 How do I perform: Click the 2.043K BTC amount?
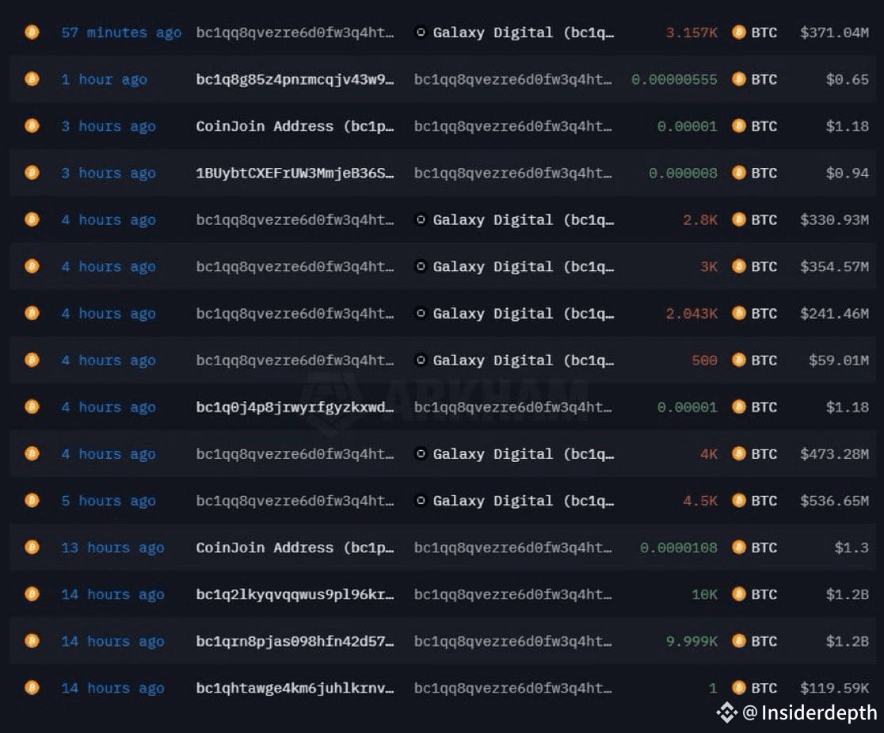[692, 314]
